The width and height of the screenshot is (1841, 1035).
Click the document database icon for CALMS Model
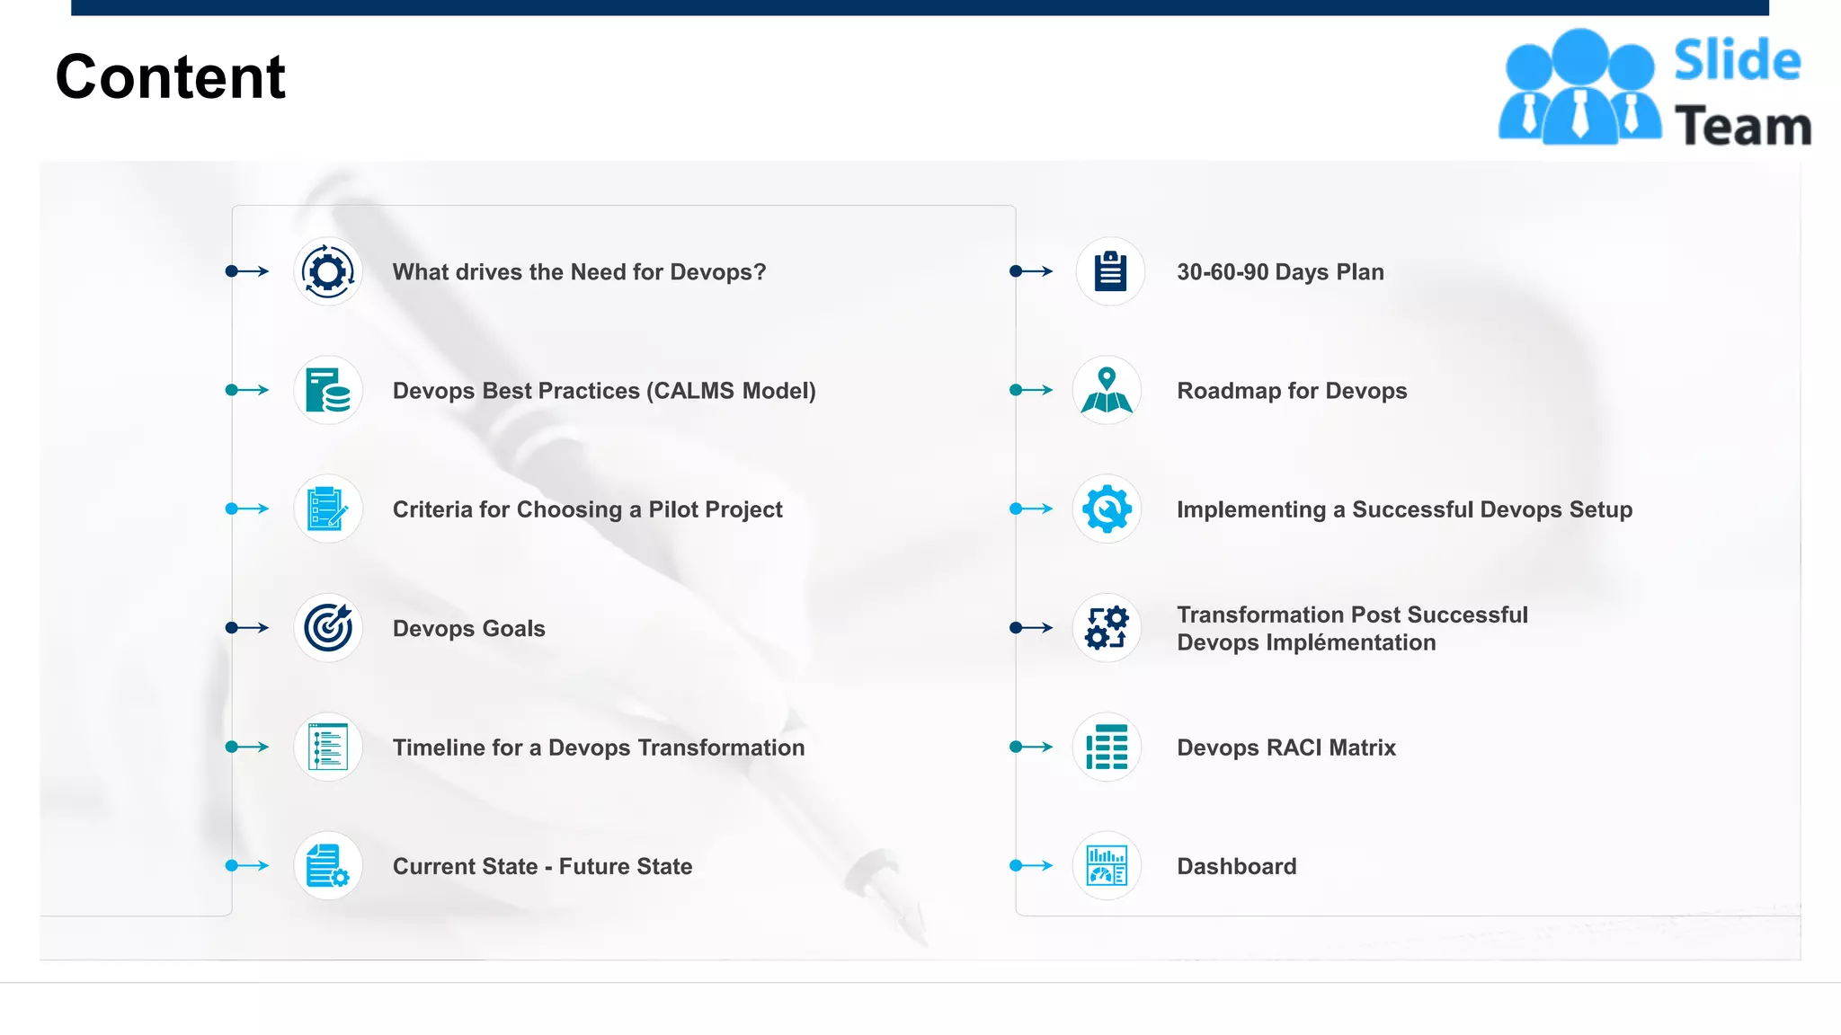327,390
